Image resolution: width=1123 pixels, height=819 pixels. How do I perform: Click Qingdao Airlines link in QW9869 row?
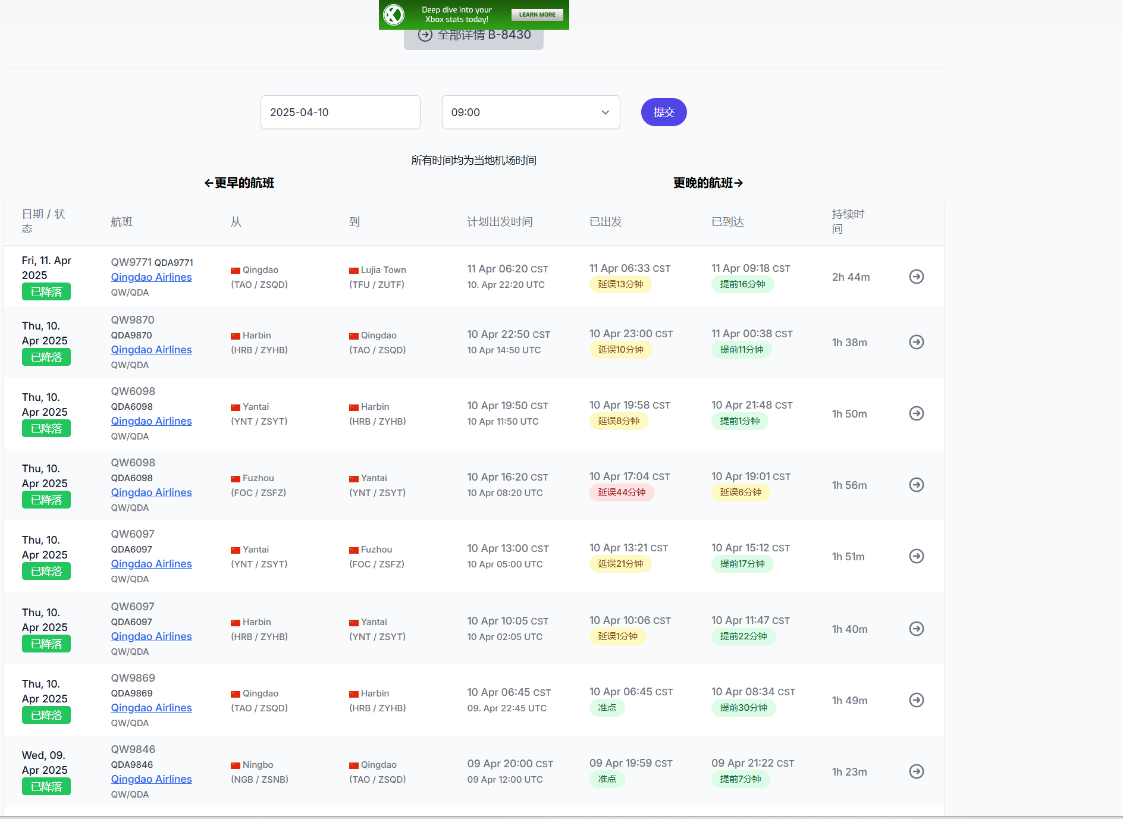151,708
